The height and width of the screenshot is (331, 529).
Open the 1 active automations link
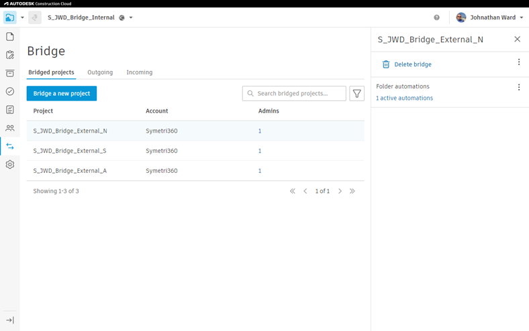point(405,98)
